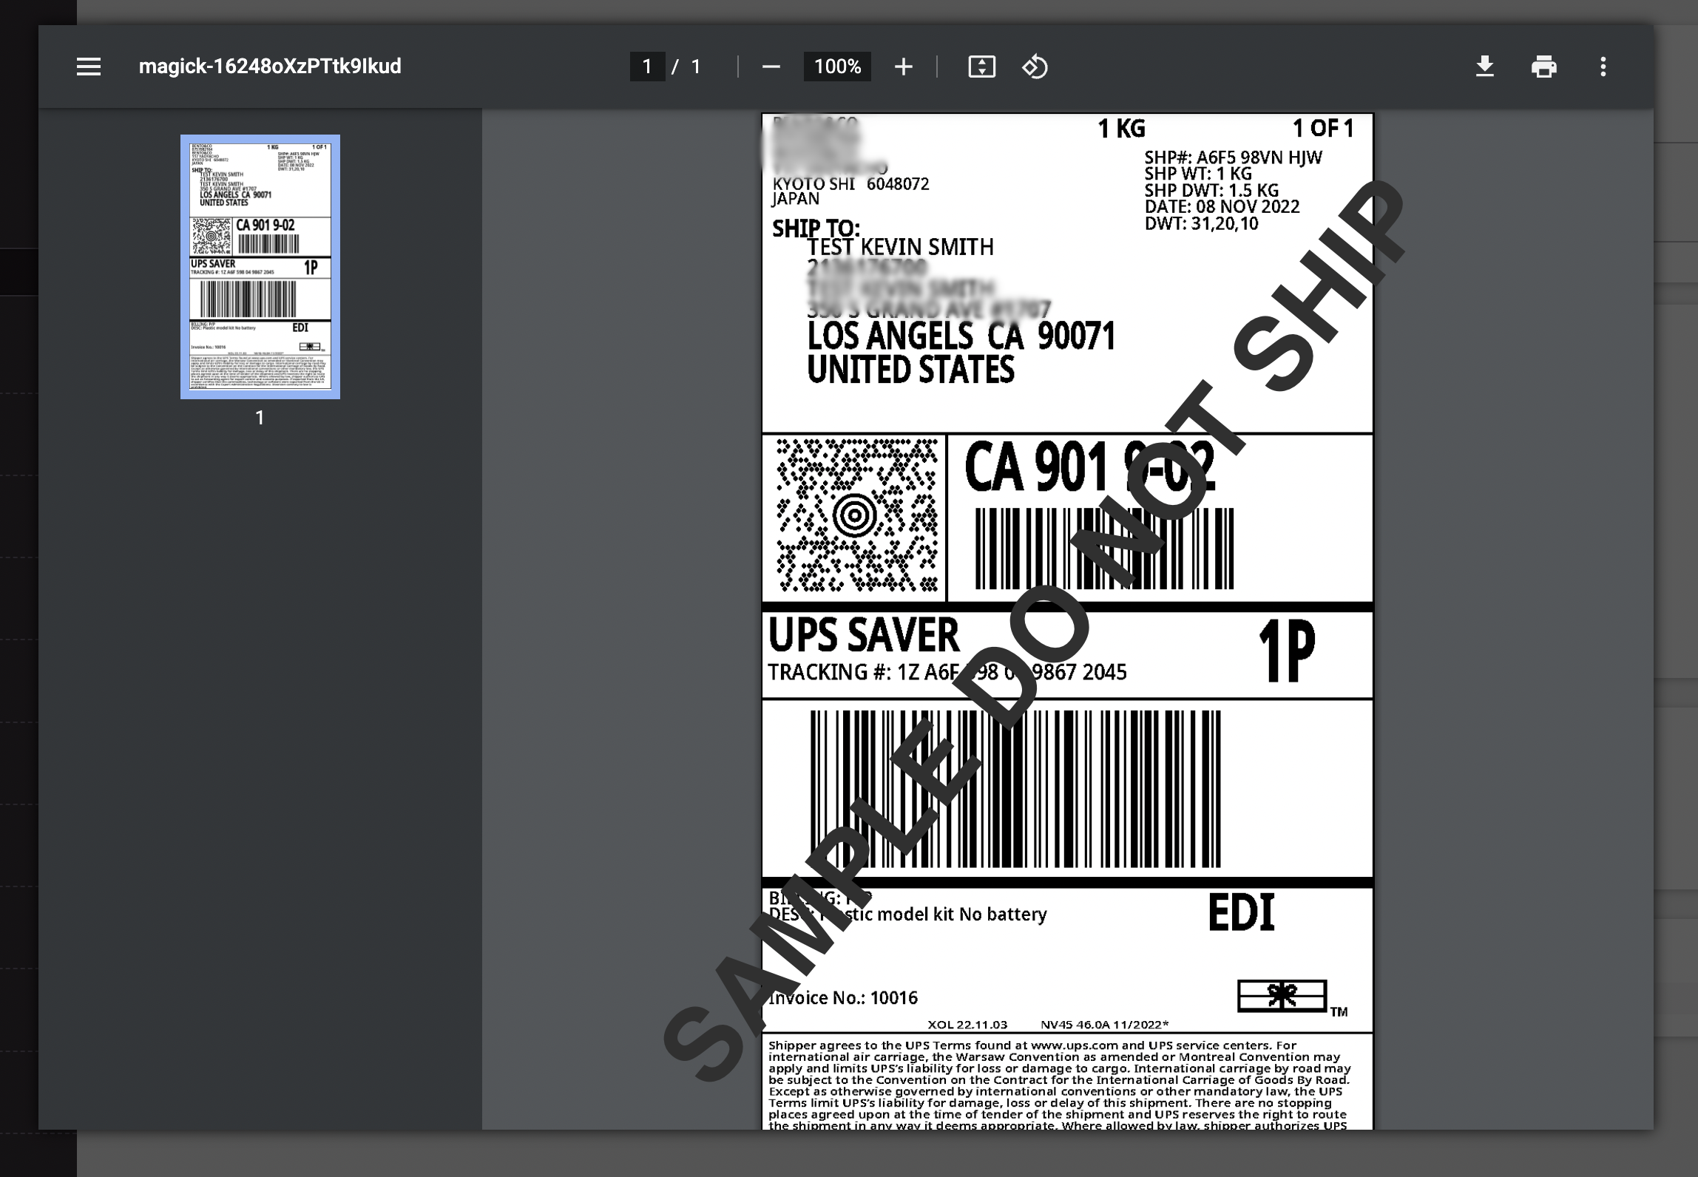Click the zoom out minus button
Screen dimensions: 1698x1177
point(771,67)
